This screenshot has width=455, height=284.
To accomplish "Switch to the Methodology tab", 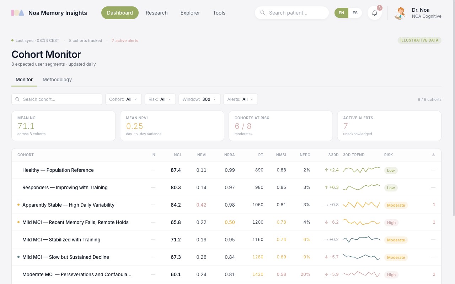I will [x=57, y=80].
